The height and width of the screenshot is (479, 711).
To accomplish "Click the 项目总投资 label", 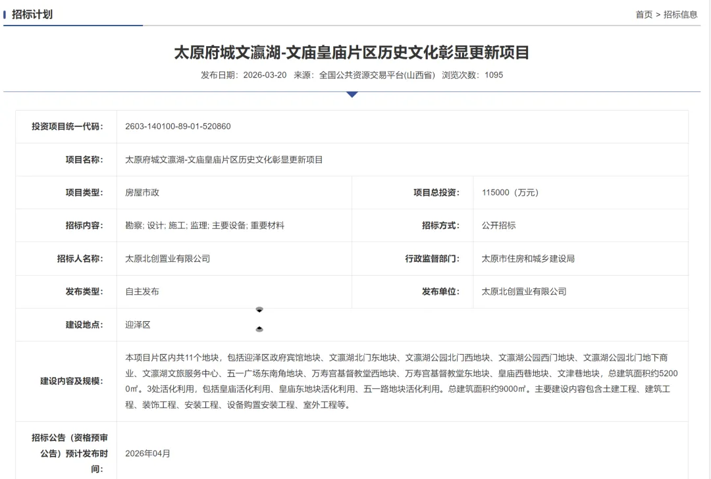I will [x=436, y=193].
